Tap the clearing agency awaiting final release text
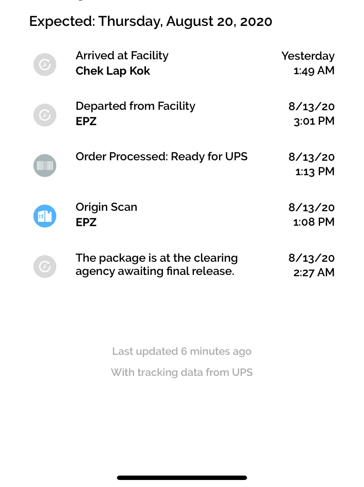364x487 pixels. [x=157, y=264]
